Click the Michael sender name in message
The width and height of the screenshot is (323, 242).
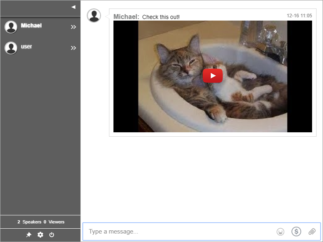click(126, 17)
